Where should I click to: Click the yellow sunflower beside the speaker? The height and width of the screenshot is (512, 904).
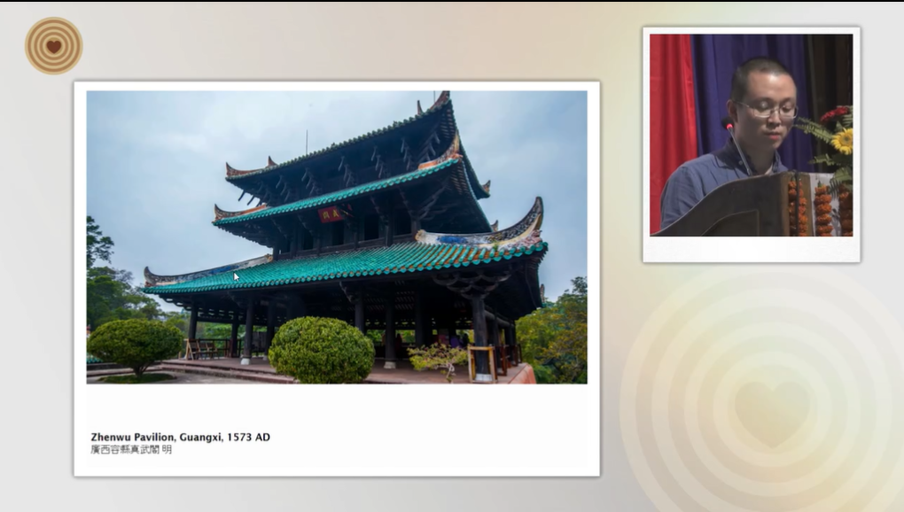[x=841, y=140]
